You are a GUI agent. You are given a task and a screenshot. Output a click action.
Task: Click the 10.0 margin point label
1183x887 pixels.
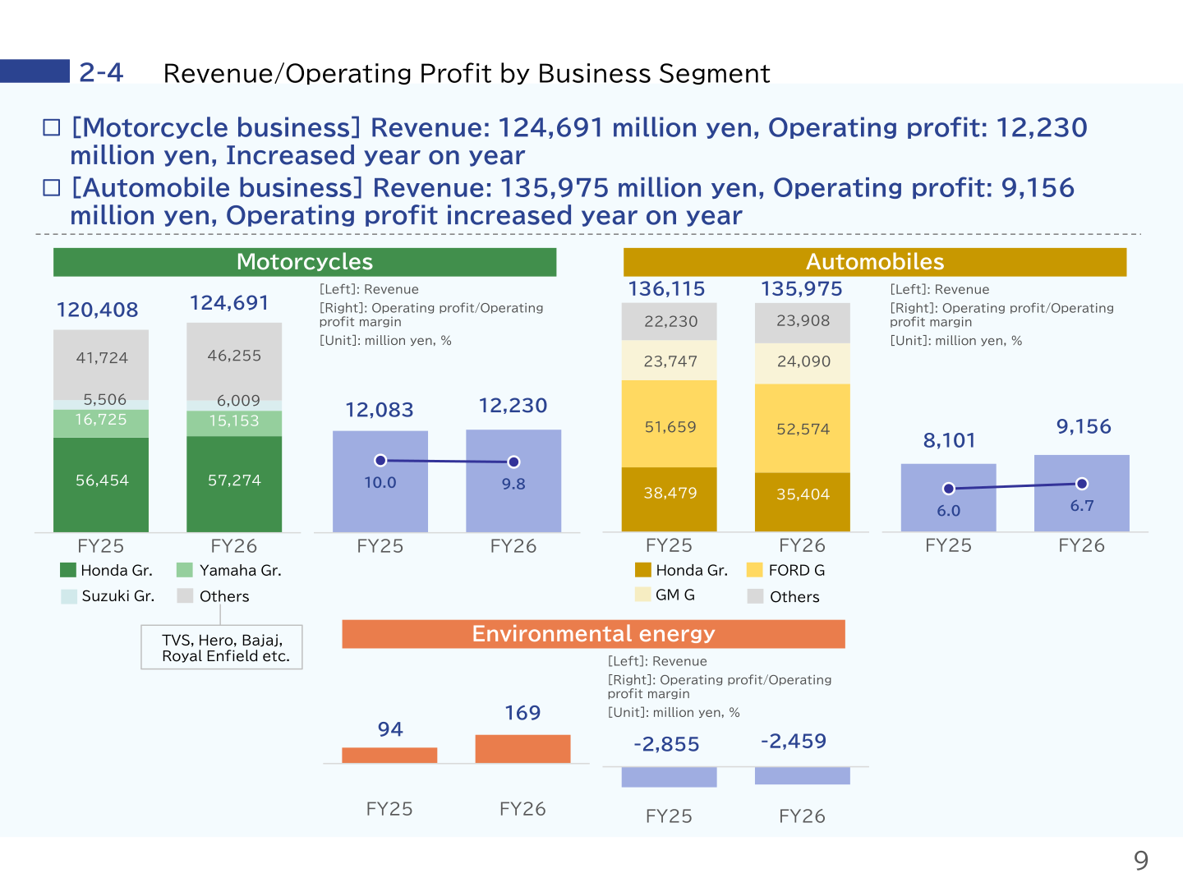(x=380, y=483)
